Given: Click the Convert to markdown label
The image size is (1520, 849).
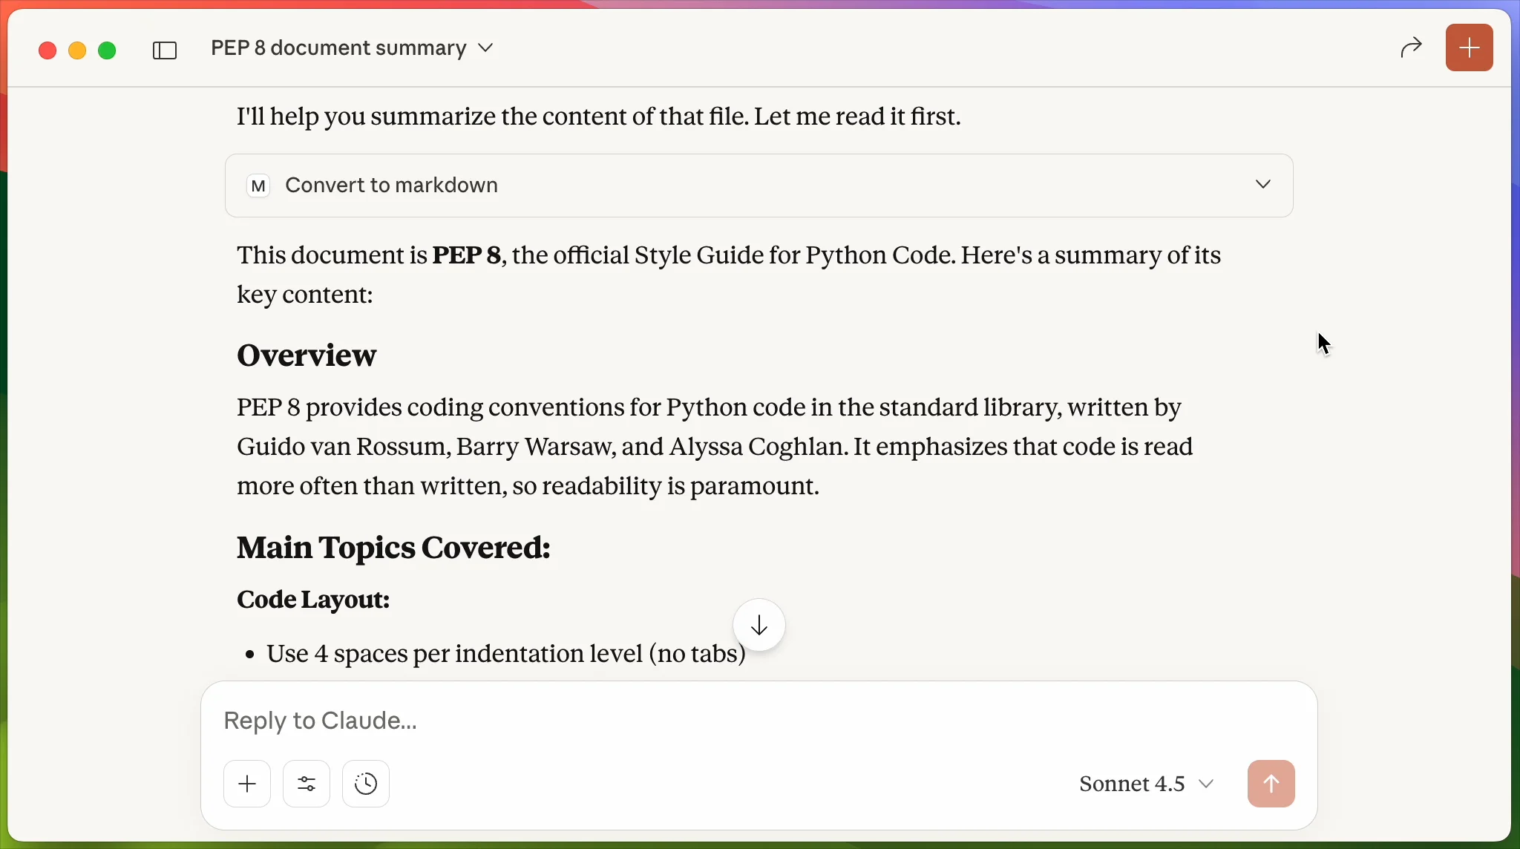Looking at the screenshot, I should coord(391,186).
